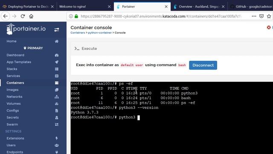This screenshot has width=273, height=154.
Task: Click the 'Python 3.7.3' terminal output
Action: click(x=84, y=113)
